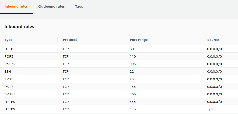Select the port 22 cell
The image size is (238, 114).
pyautogui.click(x=132, y=71)
